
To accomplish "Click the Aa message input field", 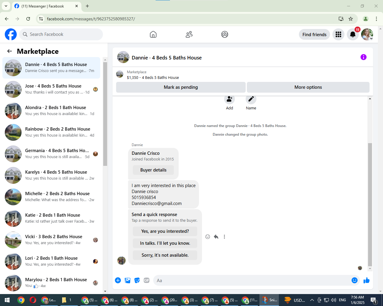I will [251, 280].
